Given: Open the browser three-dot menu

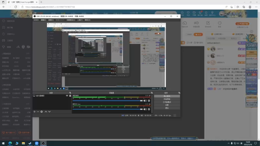Looking at the screenshot, I should (x=256, y=7).
